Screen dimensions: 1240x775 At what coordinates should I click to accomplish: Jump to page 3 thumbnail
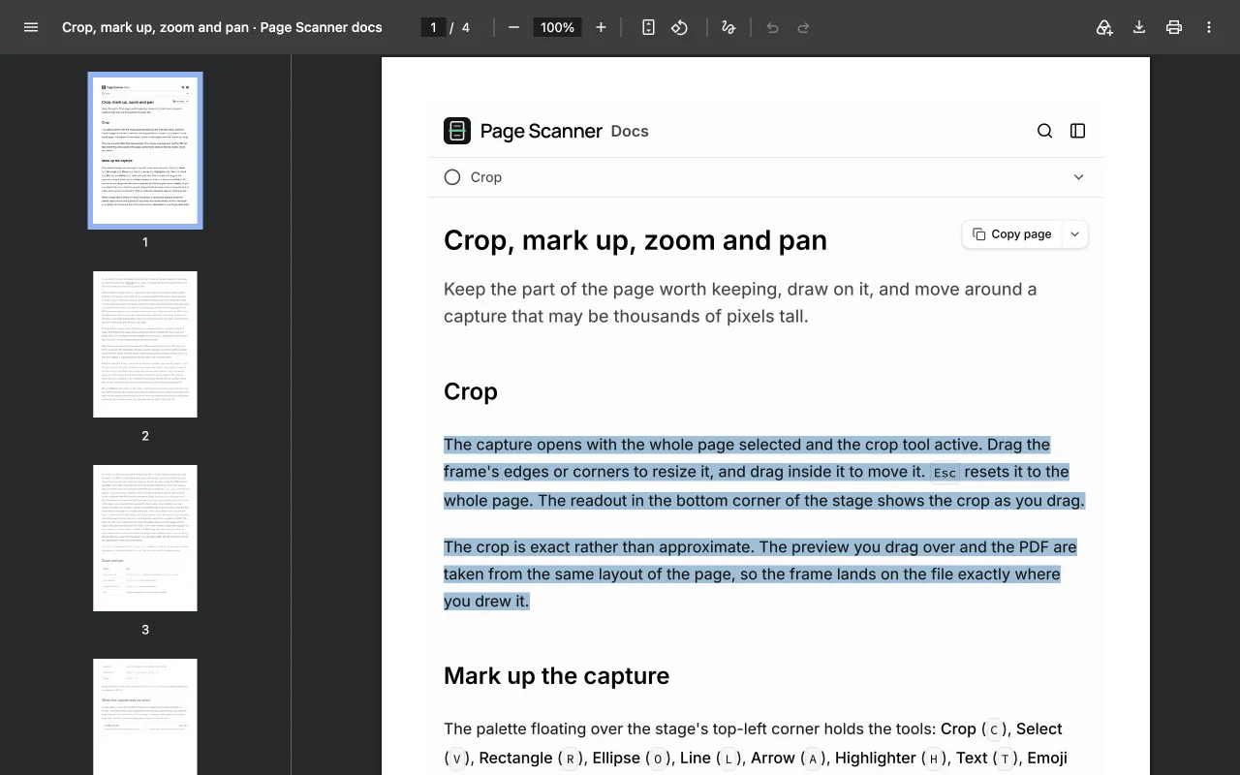145,538
